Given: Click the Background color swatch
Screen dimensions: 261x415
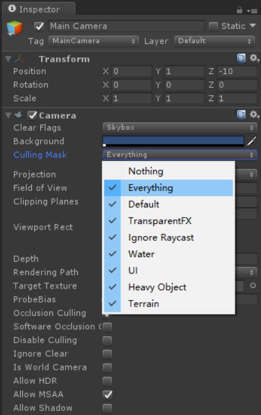Looking at the screenshot, I should coord(173,141).
